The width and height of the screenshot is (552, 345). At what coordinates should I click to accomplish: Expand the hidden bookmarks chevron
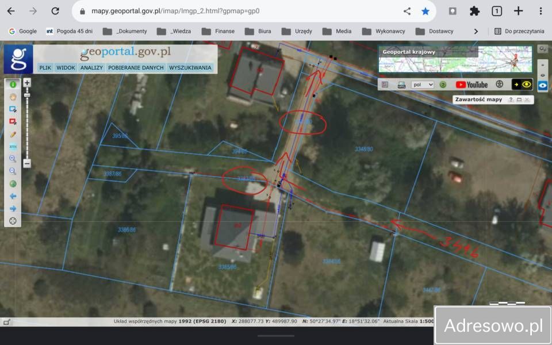click(x=476, y=31)
